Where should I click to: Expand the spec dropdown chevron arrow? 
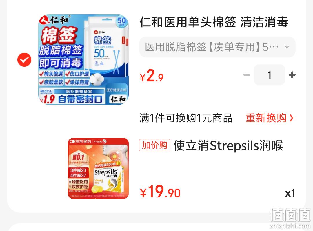click(x=287, y=47)
